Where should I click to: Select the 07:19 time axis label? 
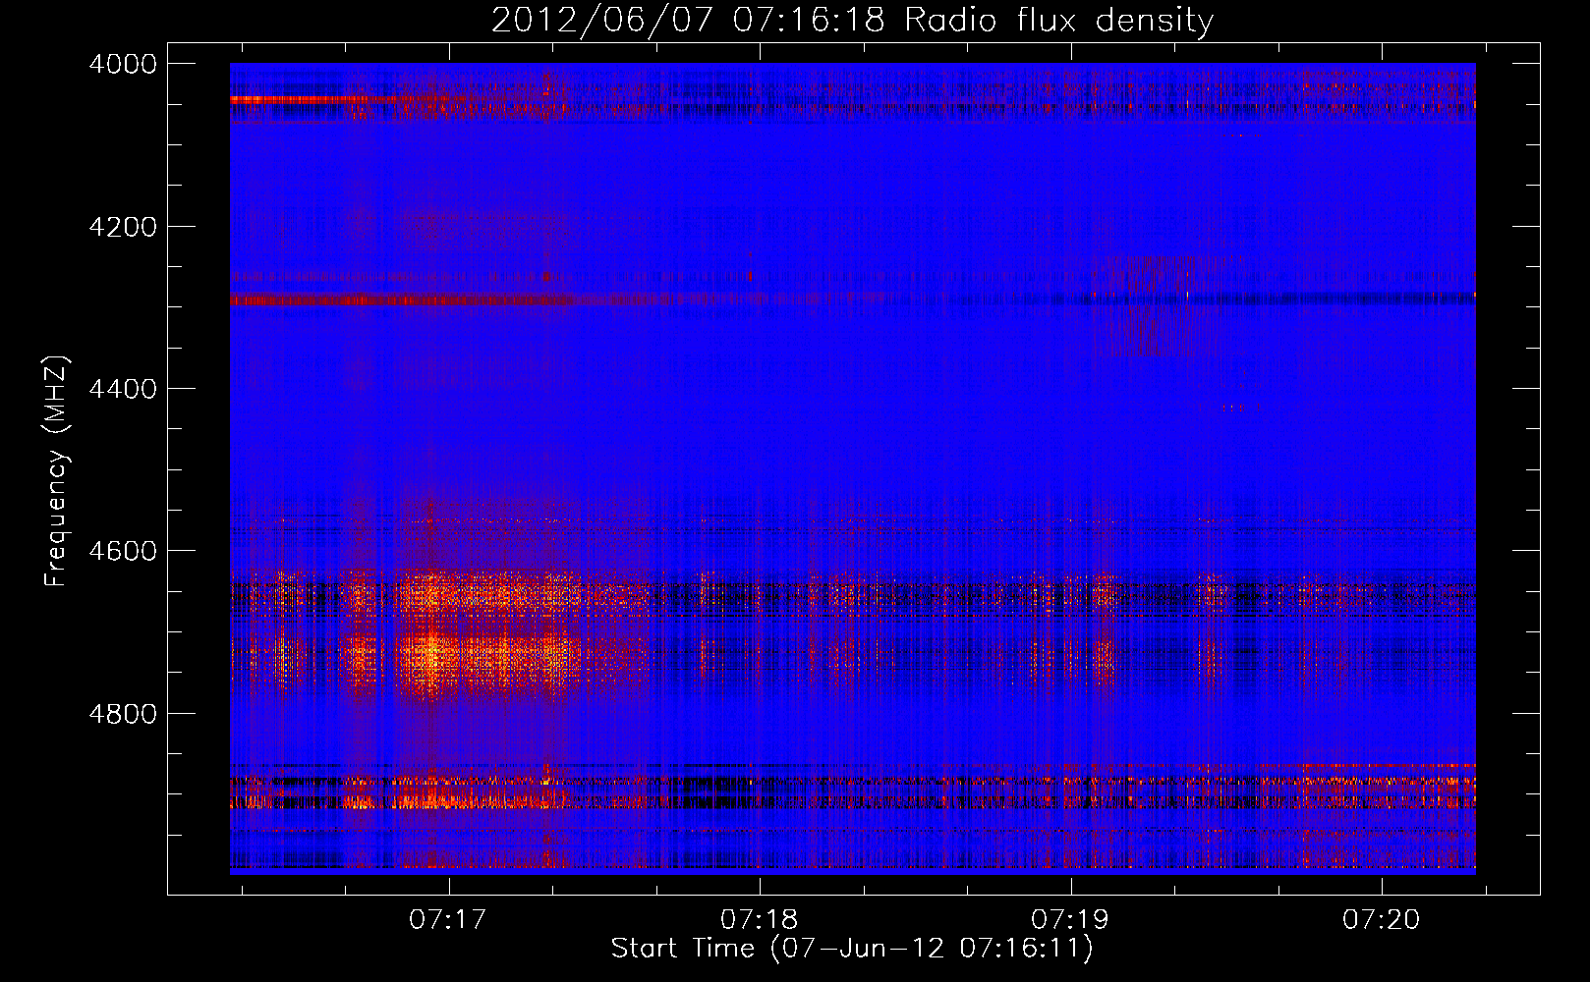(x=1069, y=920)
